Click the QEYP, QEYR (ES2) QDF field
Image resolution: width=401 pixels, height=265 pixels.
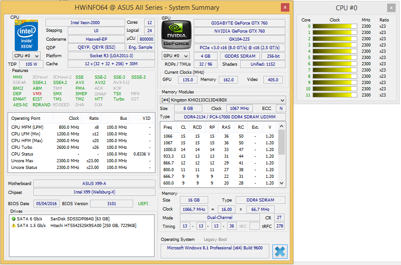[96, 47]
